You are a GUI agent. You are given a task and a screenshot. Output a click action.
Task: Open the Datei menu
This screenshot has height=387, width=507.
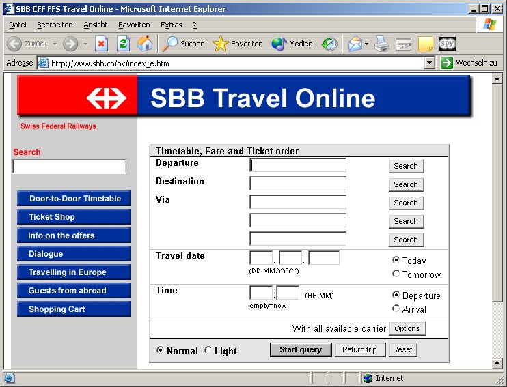[18, 25]
